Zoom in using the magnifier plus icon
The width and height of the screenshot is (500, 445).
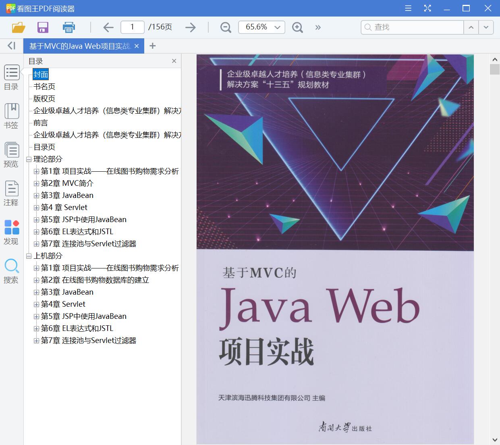click(297, 27)
